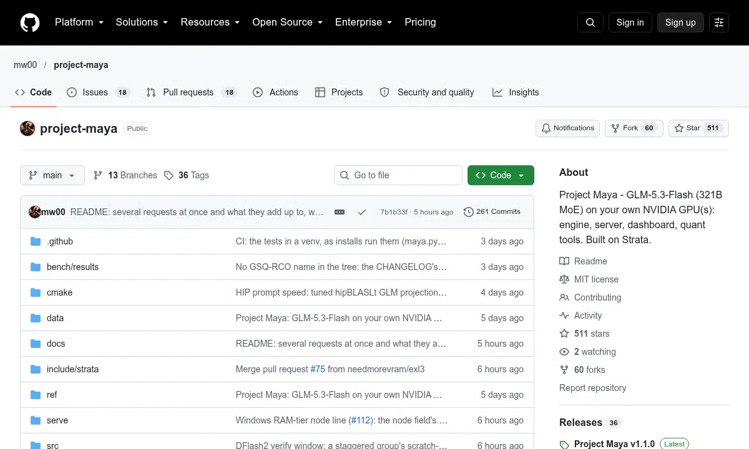View the 36 Tags link

pos(187,175)
